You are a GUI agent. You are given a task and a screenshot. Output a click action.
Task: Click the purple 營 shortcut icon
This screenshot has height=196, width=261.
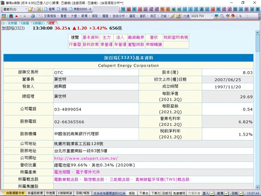246,9
